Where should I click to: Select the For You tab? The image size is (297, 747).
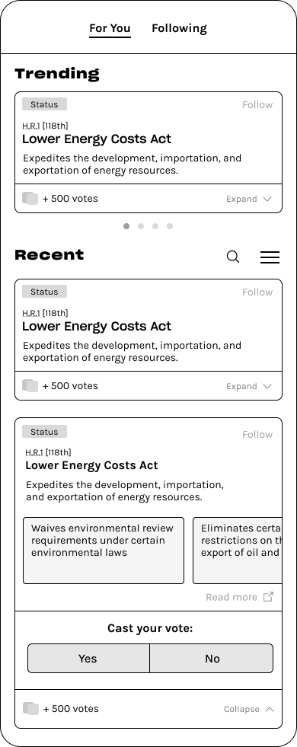110,29
